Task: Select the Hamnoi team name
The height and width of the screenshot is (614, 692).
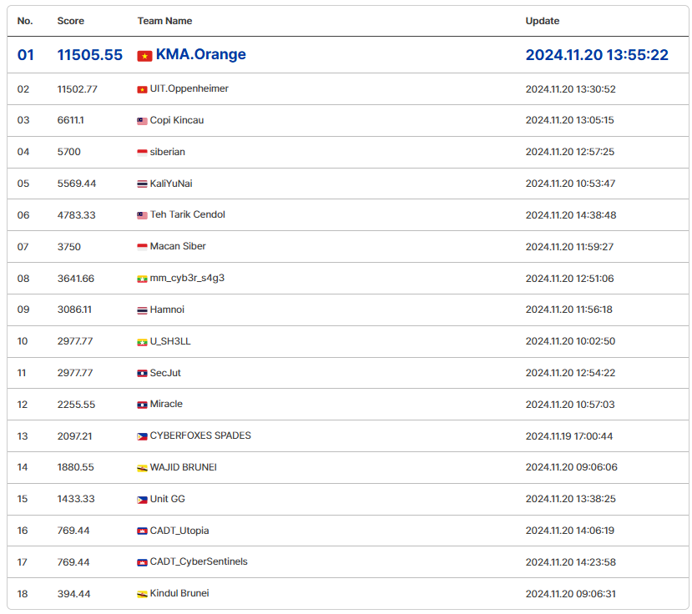Action: (x=167, y=310)
